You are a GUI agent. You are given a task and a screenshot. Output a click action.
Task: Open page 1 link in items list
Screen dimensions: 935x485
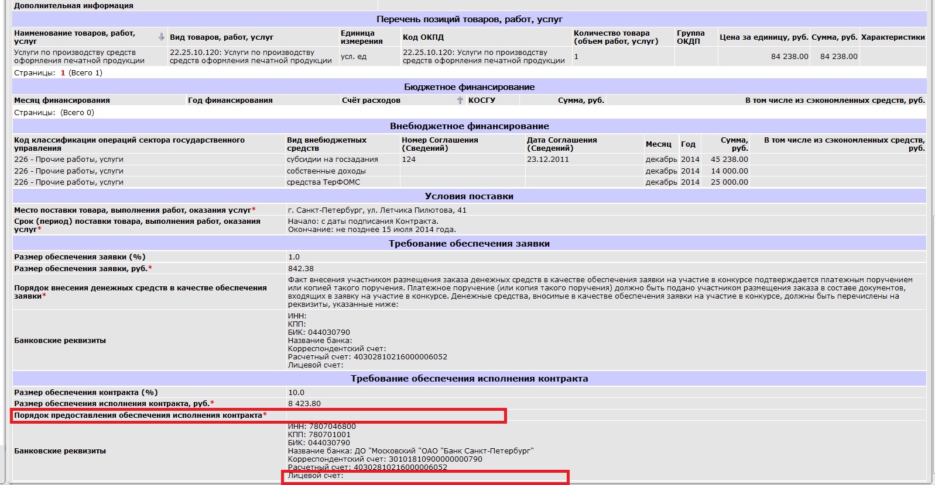pos(63,73)
